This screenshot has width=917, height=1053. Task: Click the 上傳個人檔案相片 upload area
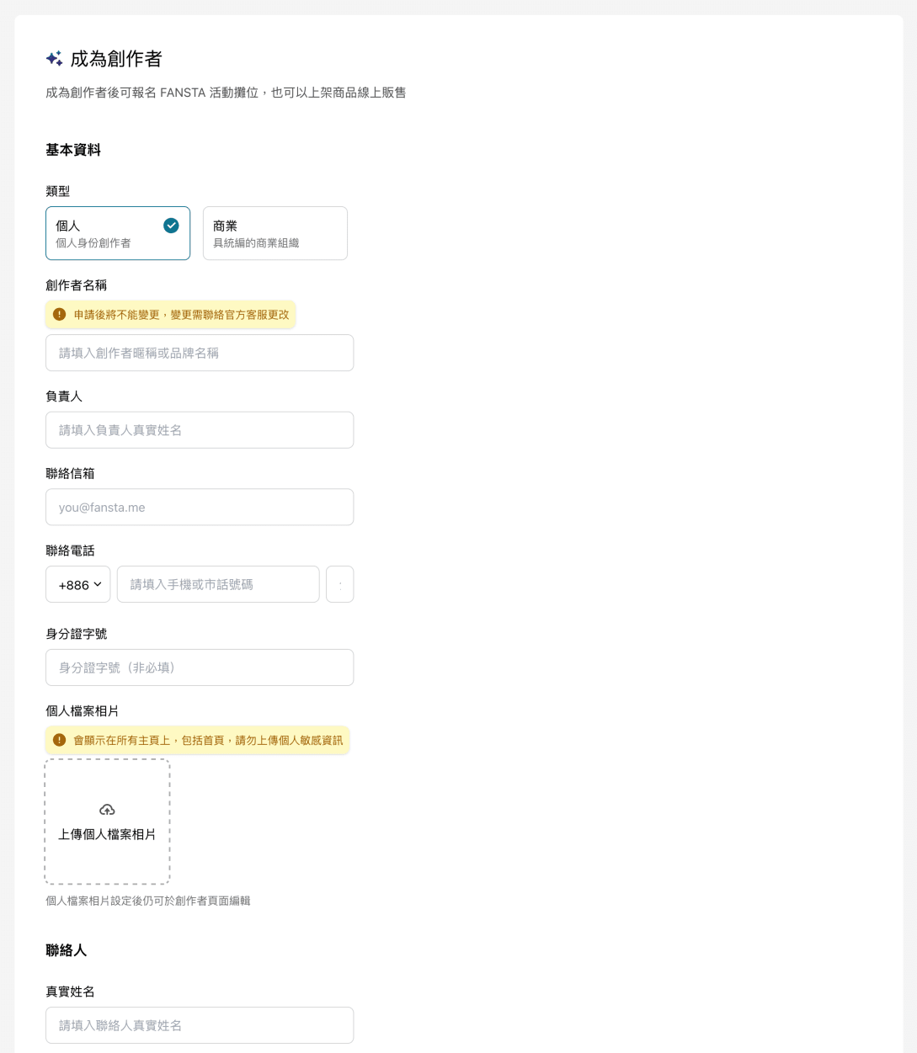pyautogui.click(x=107, y=822)
